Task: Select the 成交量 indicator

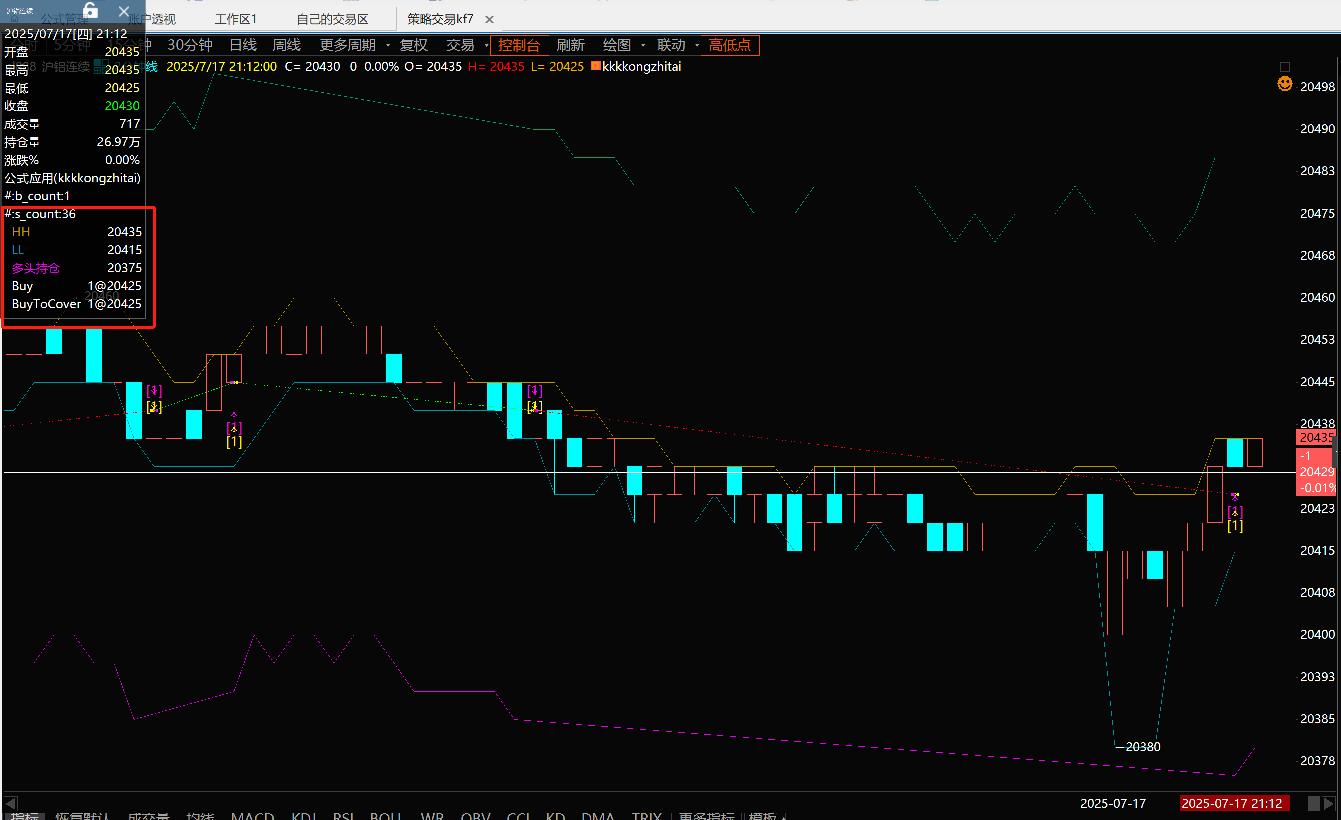Action: click(148, 815)
